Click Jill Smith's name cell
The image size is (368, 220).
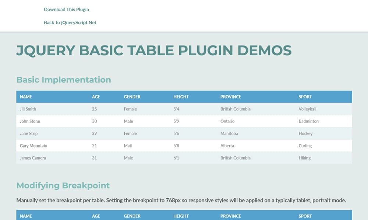[27, 109]
